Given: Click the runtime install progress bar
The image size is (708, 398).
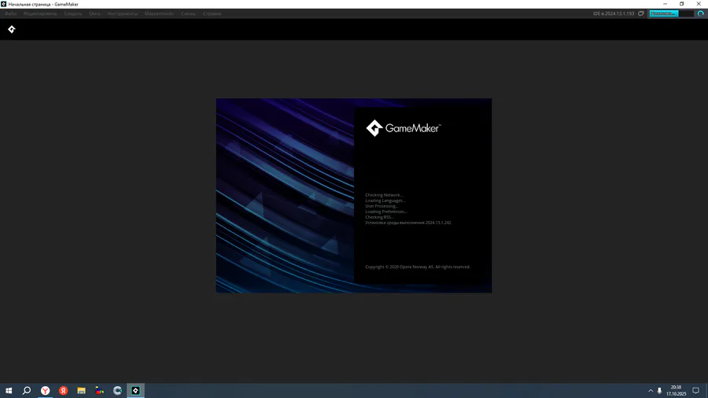Looking at the screenshot, I should click(671, 13).
